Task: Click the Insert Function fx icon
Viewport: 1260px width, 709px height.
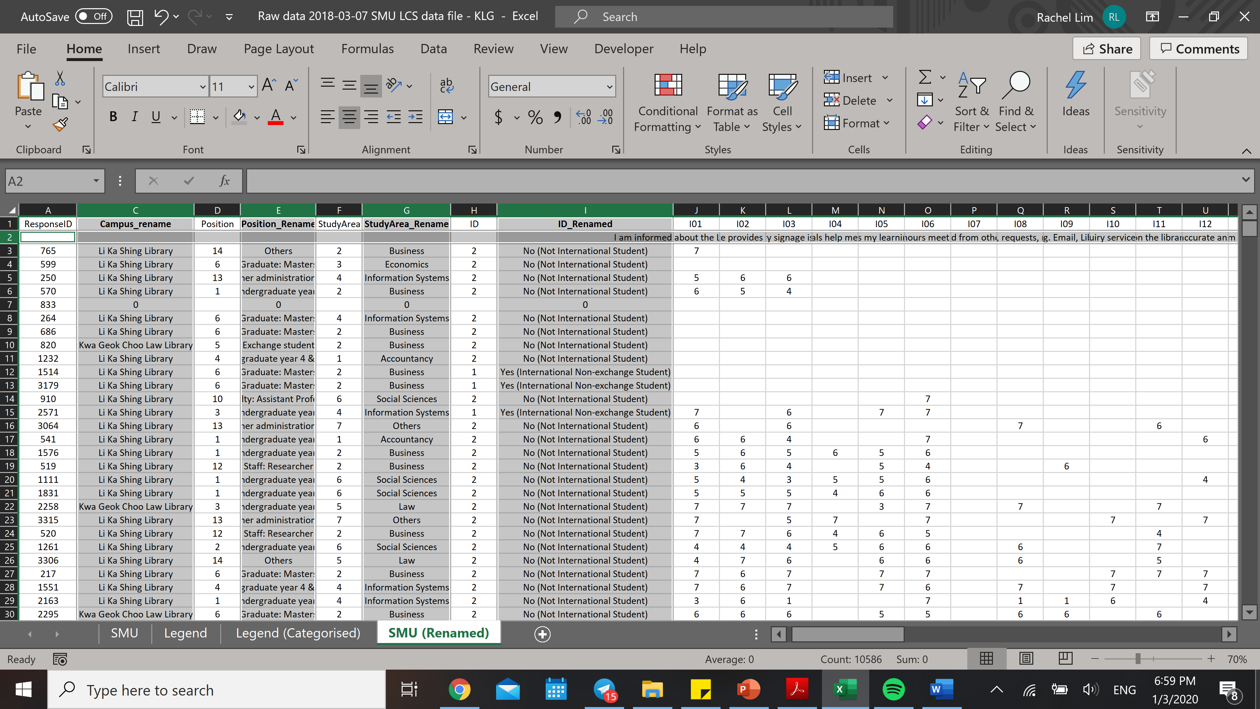Action: 224,181
